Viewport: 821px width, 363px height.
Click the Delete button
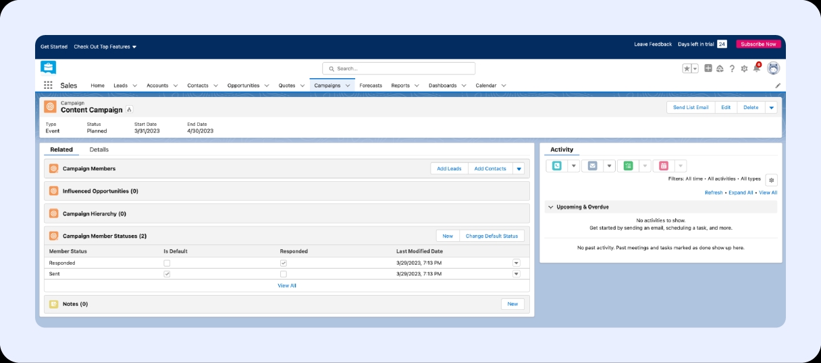coord(751,107)
